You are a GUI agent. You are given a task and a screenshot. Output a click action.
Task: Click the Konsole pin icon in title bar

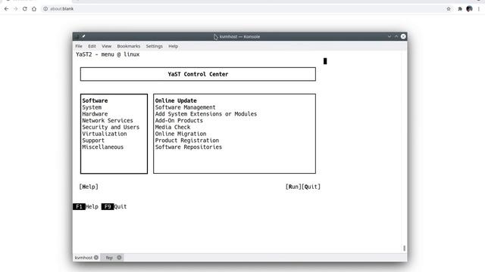click(x=83, y=36)
